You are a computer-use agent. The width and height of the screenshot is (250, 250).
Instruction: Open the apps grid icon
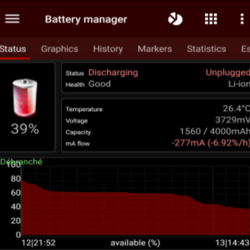pos(211,19)
